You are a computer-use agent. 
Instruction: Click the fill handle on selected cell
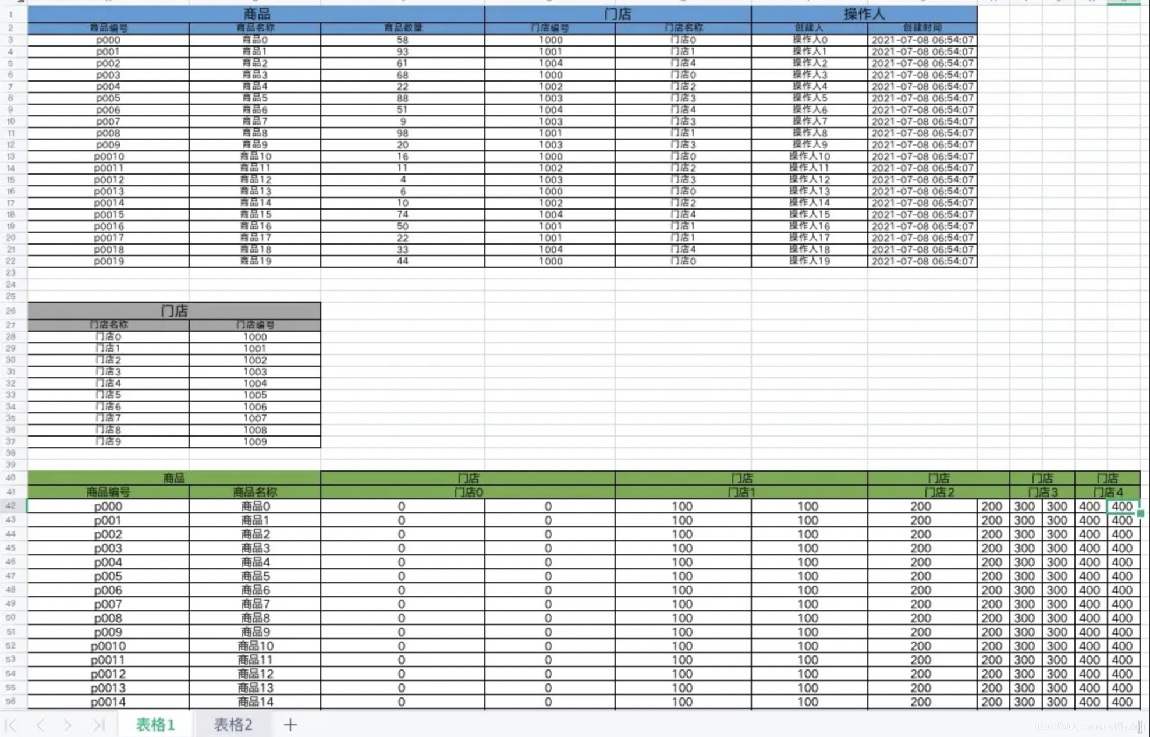point(1140,513)
